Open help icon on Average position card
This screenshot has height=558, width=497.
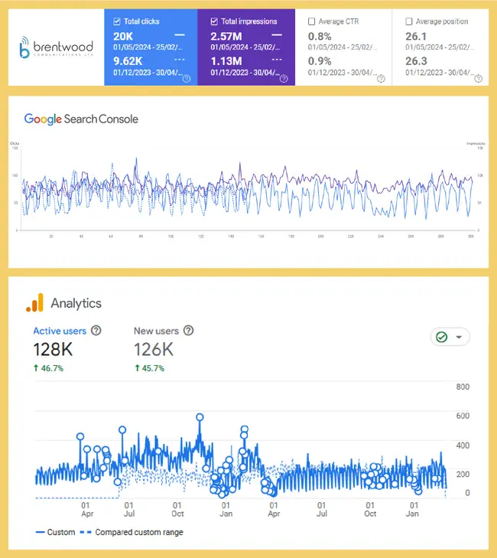pos(479,79)
